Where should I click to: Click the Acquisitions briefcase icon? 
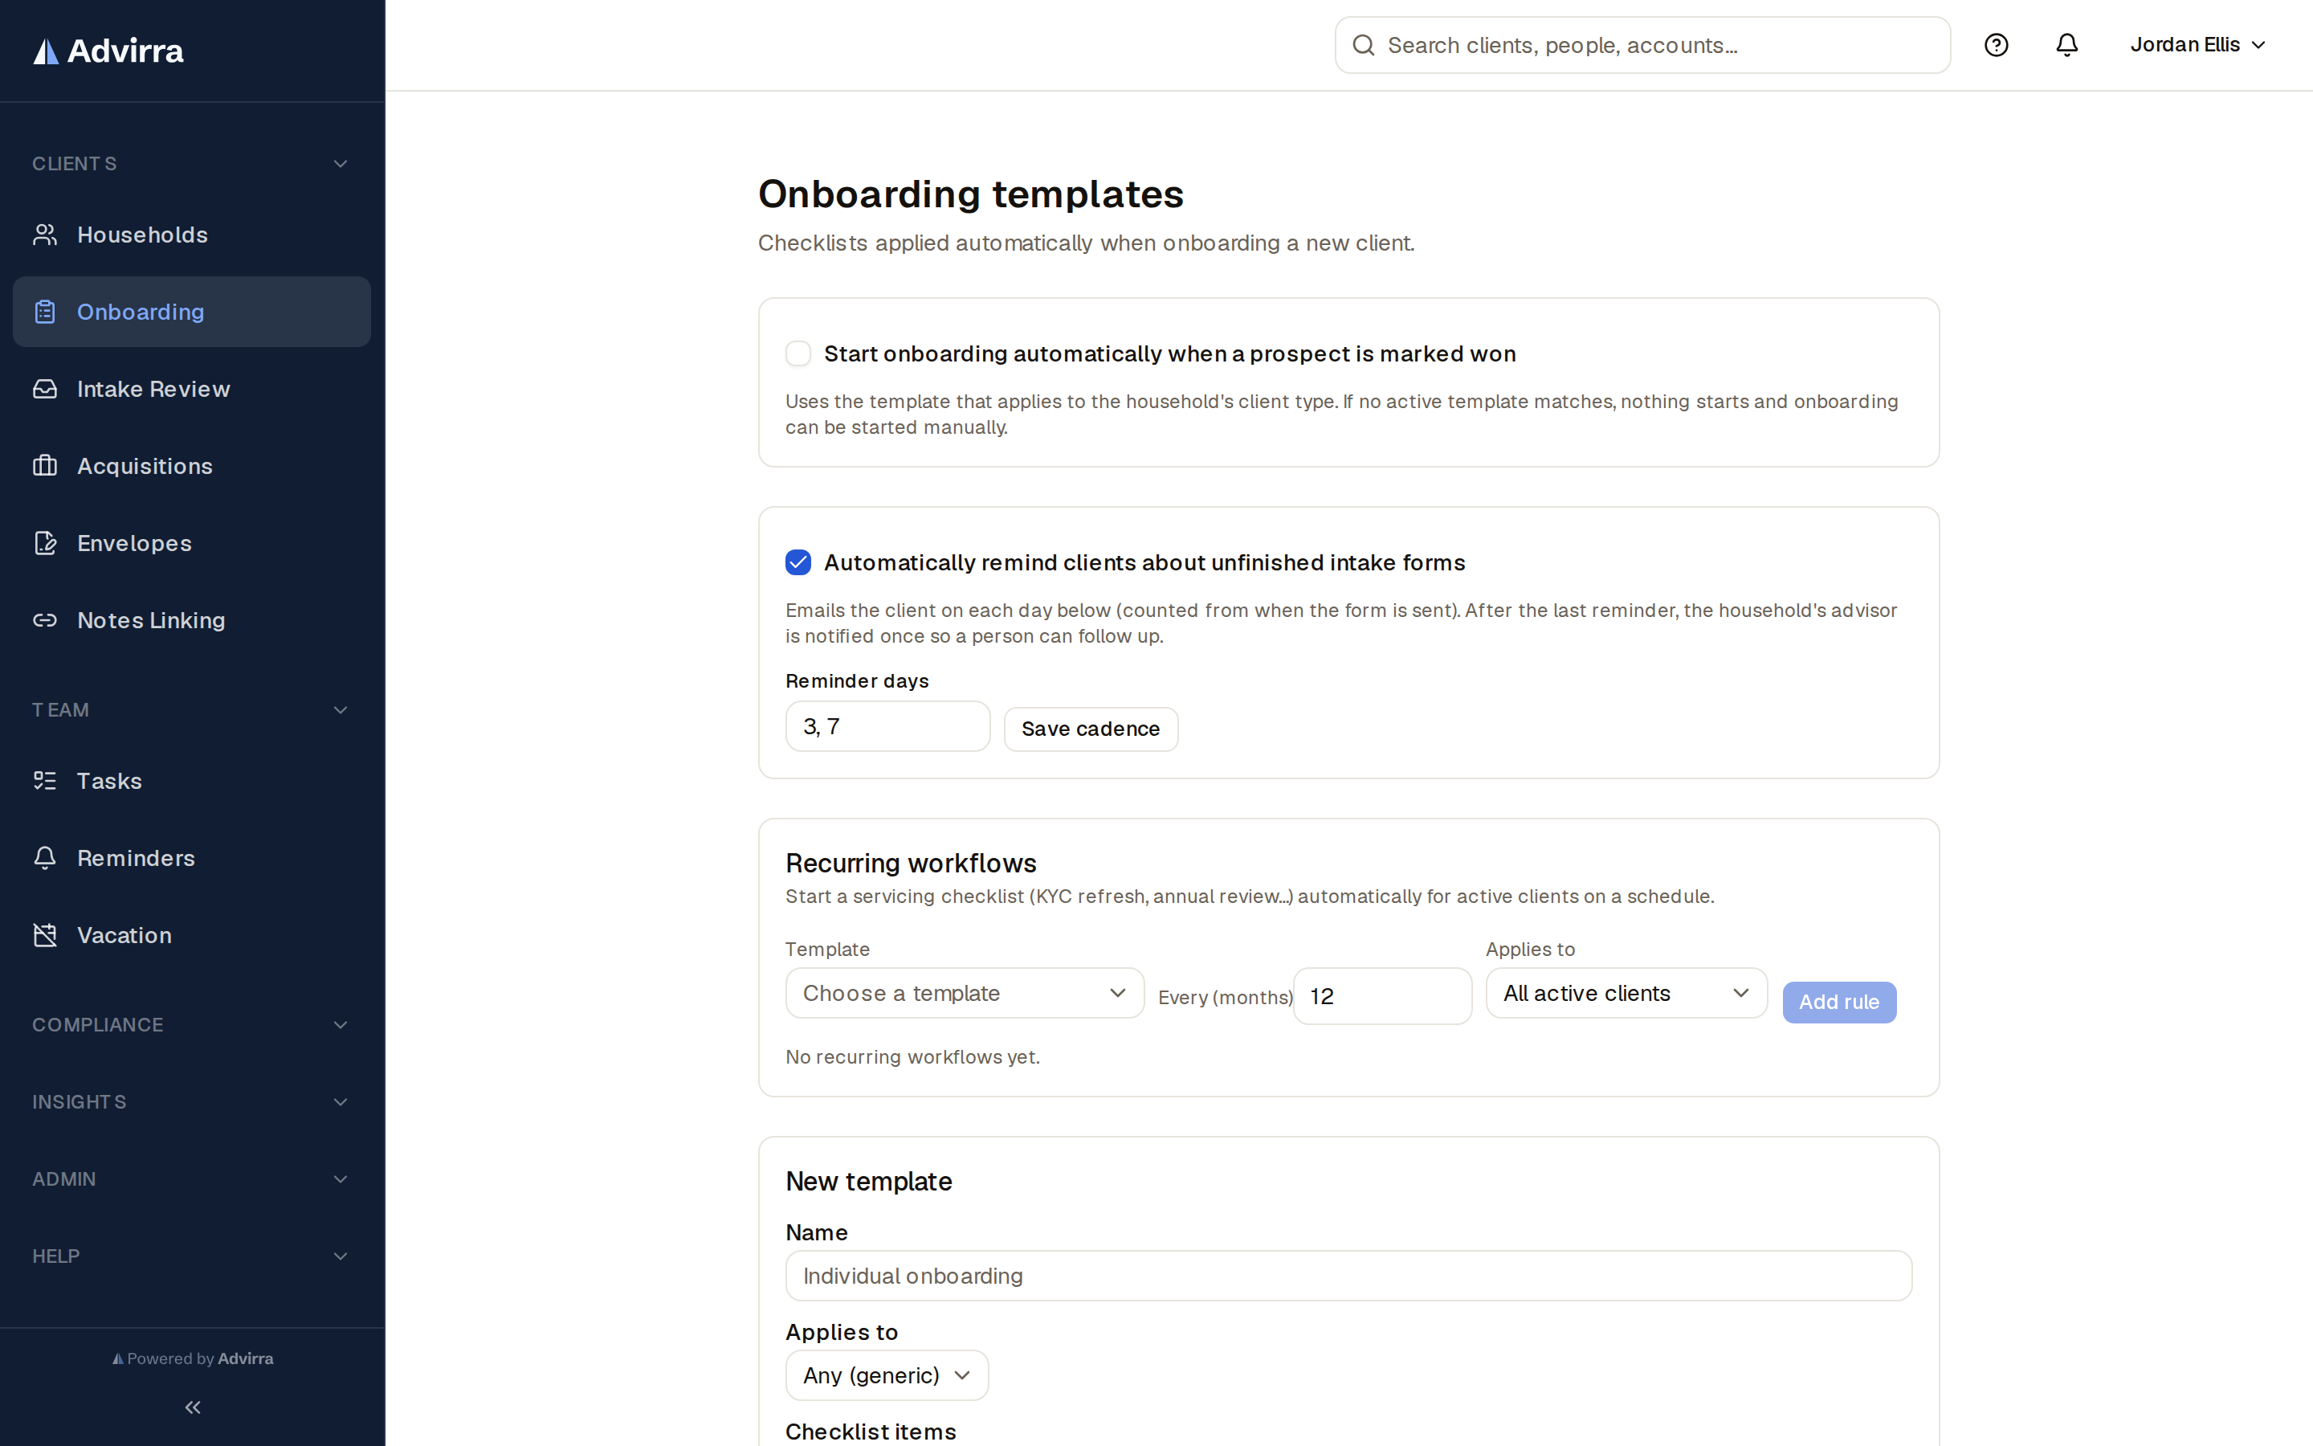45,466
